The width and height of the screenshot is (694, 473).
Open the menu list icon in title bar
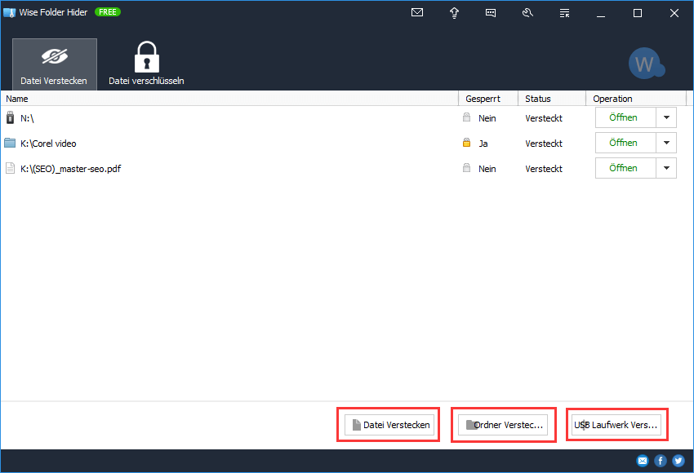pos(564,13)
